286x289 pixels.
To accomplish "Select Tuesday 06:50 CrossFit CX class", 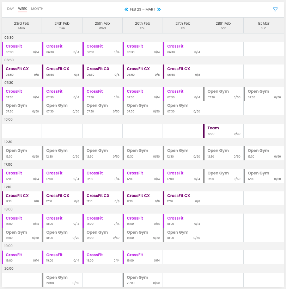I will [62, 72].
